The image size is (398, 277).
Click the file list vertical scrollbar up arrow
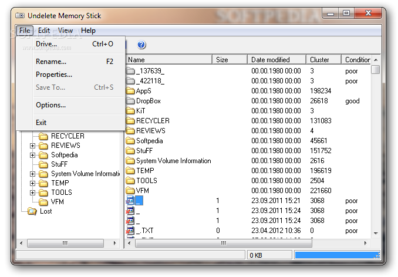pyautogui.click(x=376, y=60)
